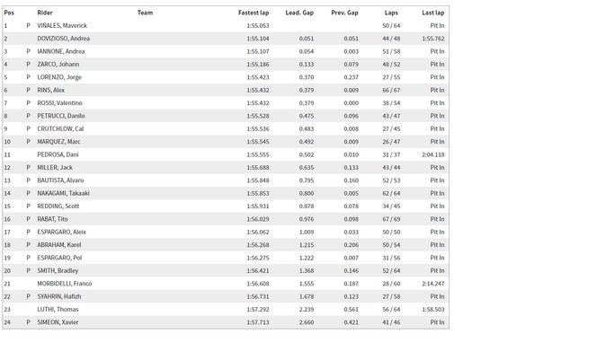The width and height of the screenshot is (615, 360).
Task: Click the Prev. Gap column header
Action: [x=344, y=13]
